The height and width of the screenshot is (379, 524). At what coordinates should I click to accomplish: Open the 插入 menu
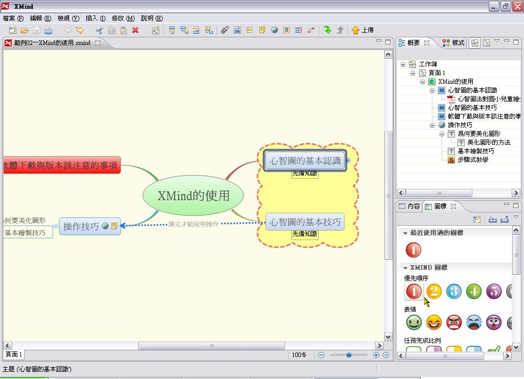tap(96, 18)
